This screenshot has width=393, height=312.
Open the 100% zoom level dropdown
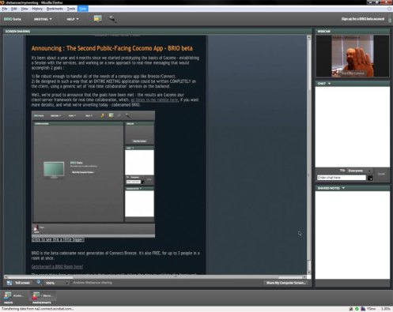pos(57,283)
